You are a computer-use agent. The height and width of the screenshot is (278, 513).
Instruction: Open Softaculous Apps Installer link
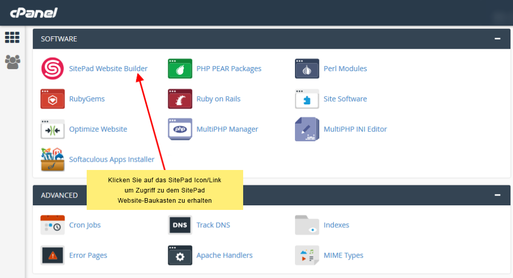click(x=111, y=159)
